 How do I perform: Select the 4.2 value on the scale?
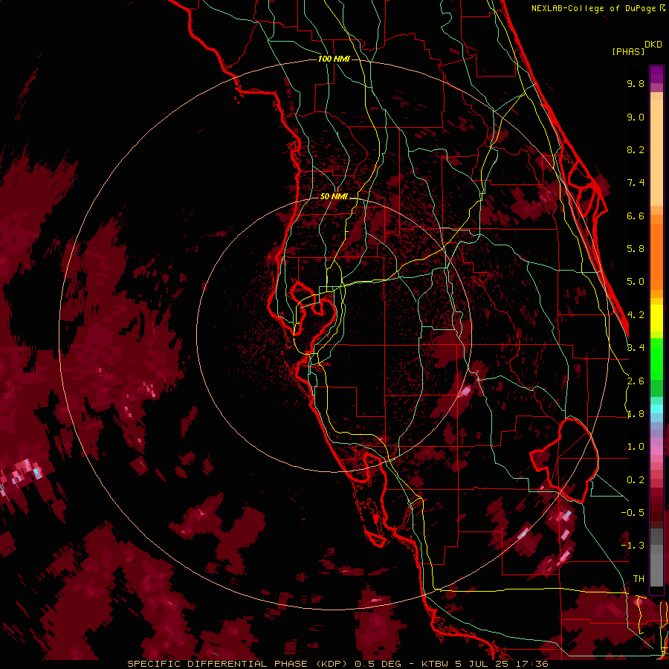[636, 315]
